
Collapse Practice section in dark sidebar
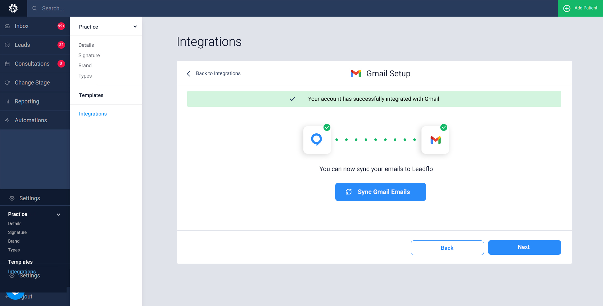(x=58, y=214)
